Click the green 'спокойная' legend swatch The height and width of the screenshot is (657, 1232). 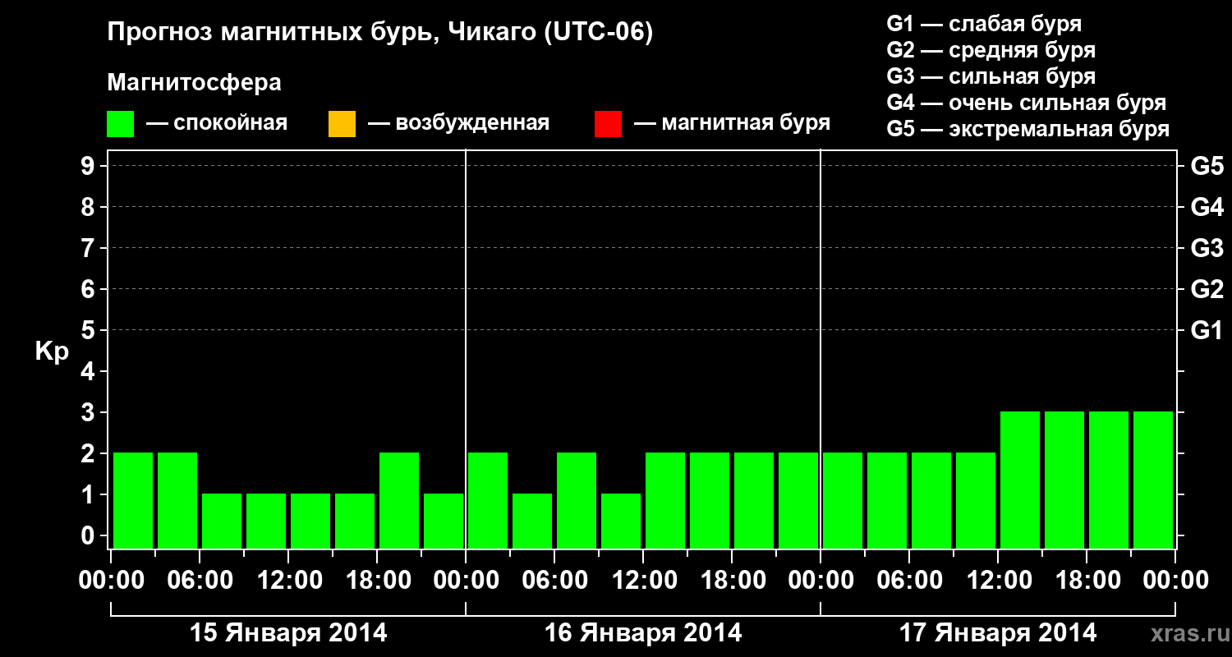(121, 124)
